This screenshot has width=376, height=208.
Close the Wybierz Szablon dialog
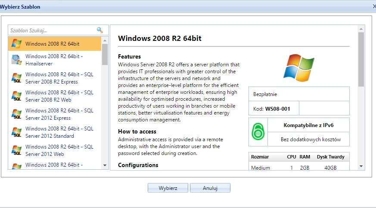click(373, 6)
